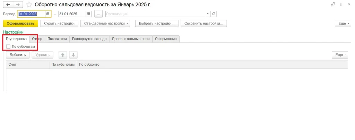
Task: Open calendar for start date 01.01.2025
Action: [x=48, y=14]
